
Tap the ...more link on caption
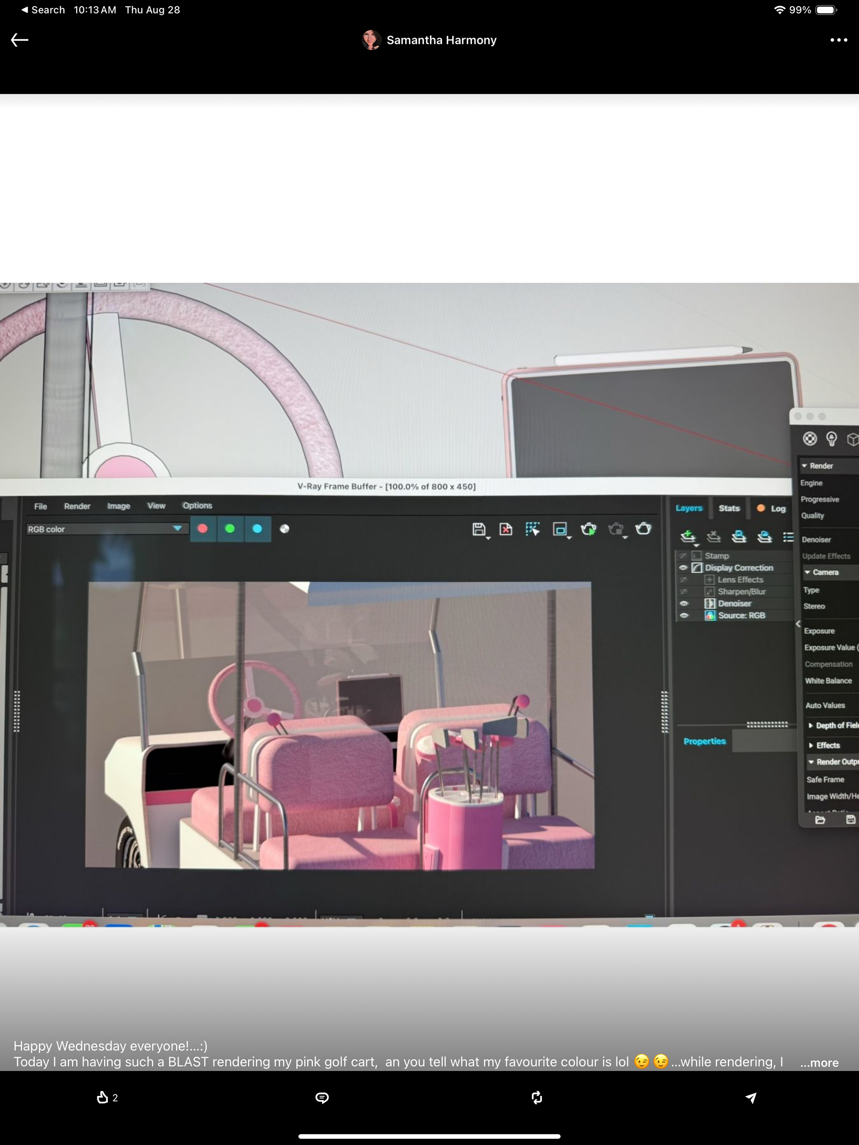(819, 1063)
